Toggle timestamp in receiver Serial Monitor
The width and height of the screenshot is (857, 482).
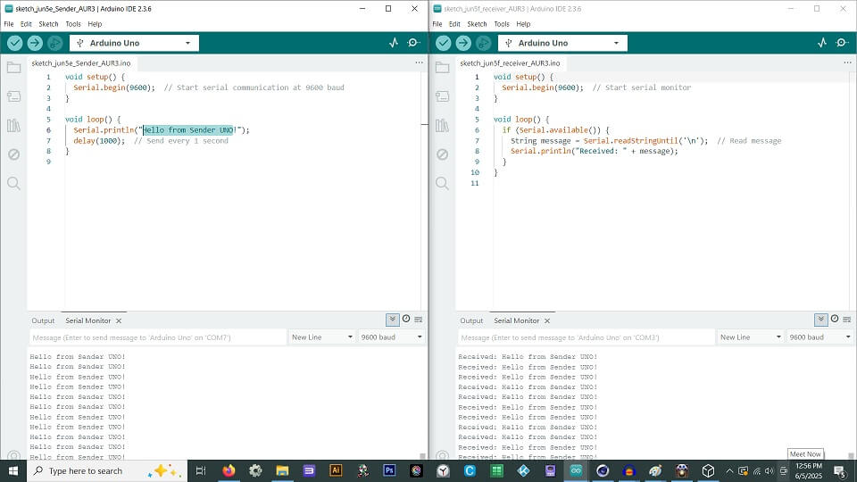click(835, 320)
